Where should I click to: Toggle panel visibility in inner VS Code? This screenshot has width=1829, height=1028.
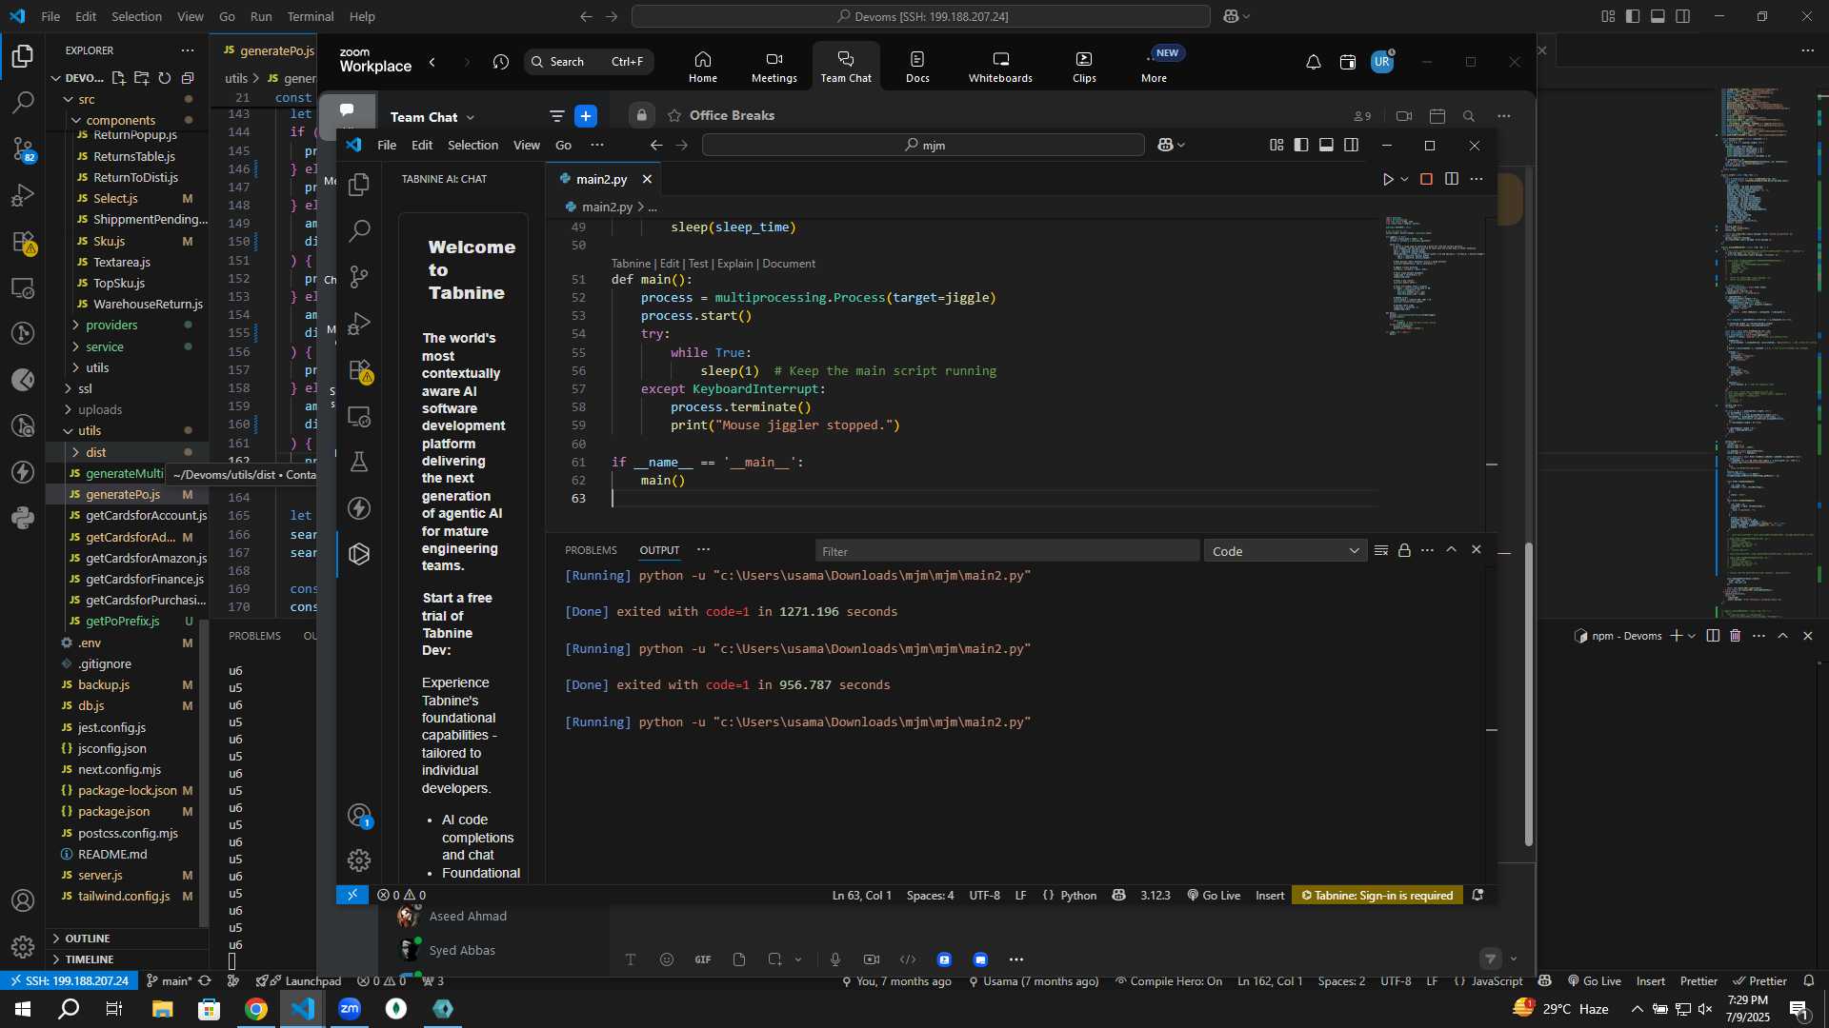point(1326,145)
